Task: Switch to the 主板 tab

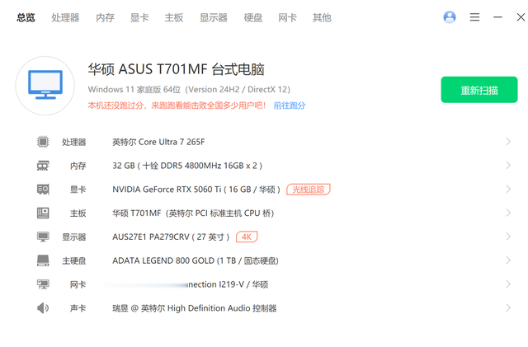Action: (174, 17)
